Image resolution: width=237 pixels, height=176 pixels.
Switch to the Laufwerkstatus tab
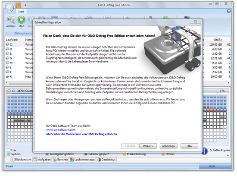tap(82, 160)
